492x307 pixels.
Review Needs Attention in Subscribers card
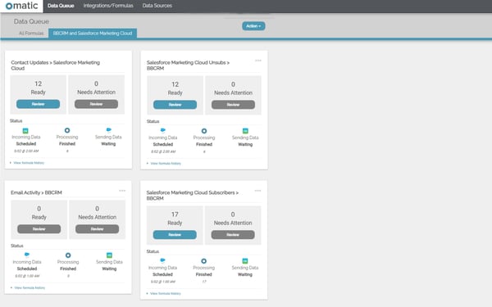233,235
